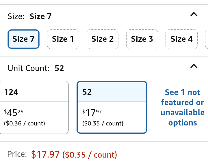Screen dimensions: 208x162
Task: Click the "Size: Size 7" heading
Action: click(x=29, y=17)
